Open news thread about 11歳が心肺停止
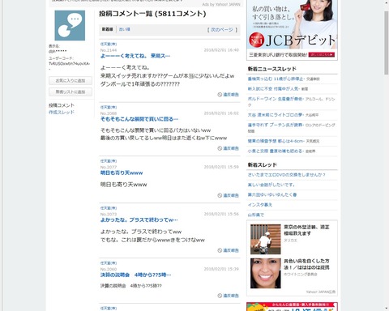389x311 pixels. [276, 79]
